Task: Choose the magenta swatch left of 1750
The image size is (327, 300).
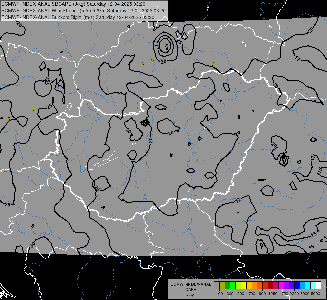Action: point(281,285)
